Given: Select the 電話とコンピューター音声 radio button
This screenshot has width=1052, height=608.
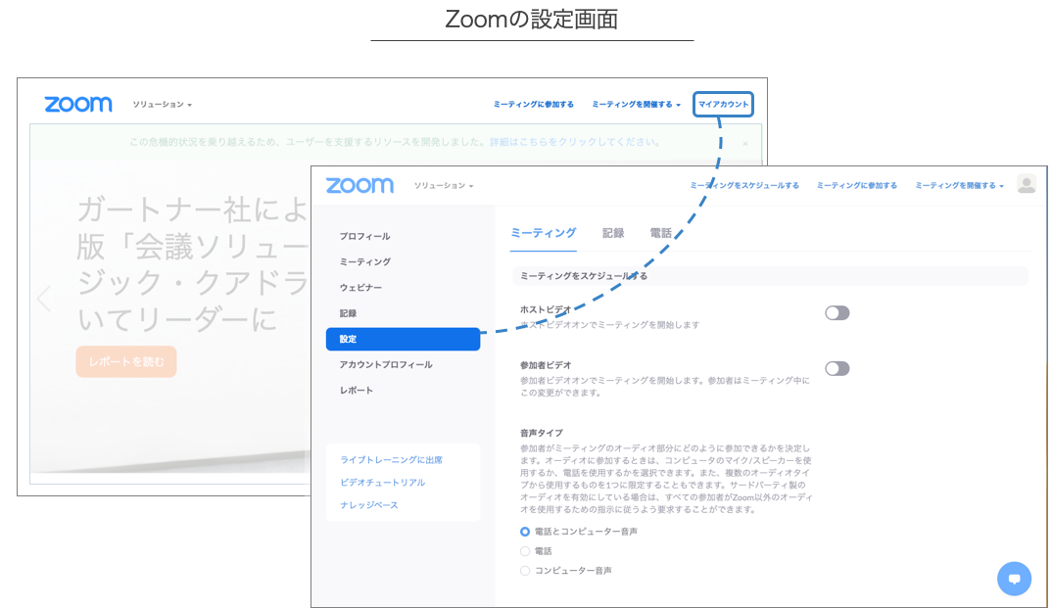Looking at the screenshot, I should point(525,532).
